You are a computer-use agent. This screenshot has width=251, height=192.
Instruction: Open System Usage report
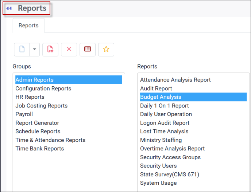pos(193,183)
